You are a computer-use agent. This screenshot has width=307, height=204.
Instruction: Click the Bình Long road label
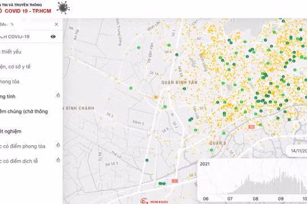[203, 62]
